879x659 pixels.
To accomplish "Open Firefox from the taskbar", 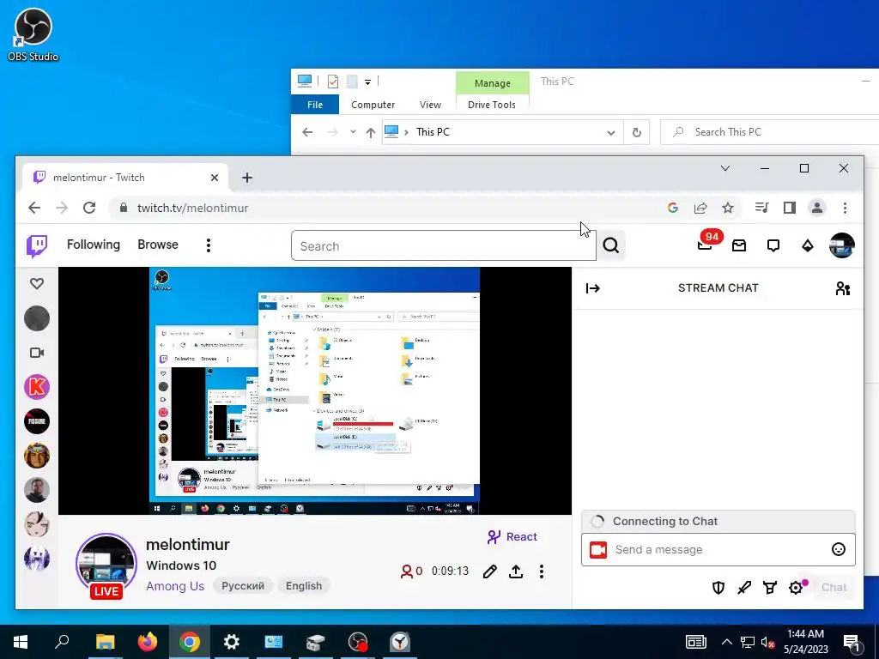I will tap(148, 642).
